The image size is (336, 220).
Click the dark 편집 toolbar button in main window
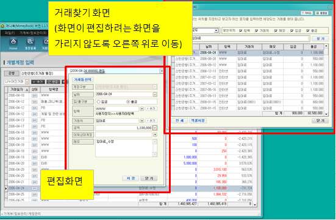click(x=53, y=82)
